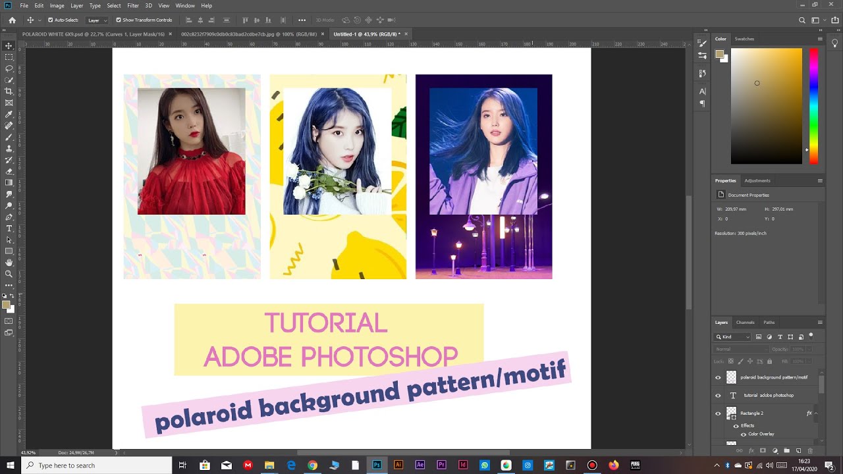Open the Auto-Select Layer dropdown
The height and width of the screenshot is (474, 843).
(97, 20)
